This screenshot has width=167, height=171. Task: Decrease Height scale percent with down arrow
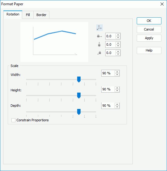(x=117, y=91)
